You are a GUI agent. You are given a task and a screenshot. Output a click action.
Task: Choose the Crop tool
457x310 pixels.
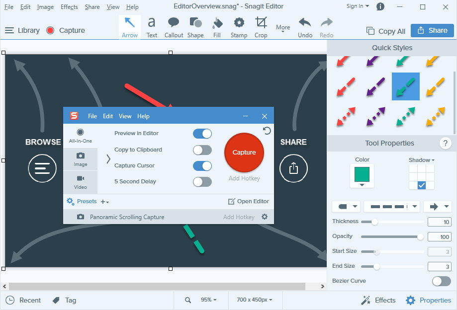tap(261, 27)
